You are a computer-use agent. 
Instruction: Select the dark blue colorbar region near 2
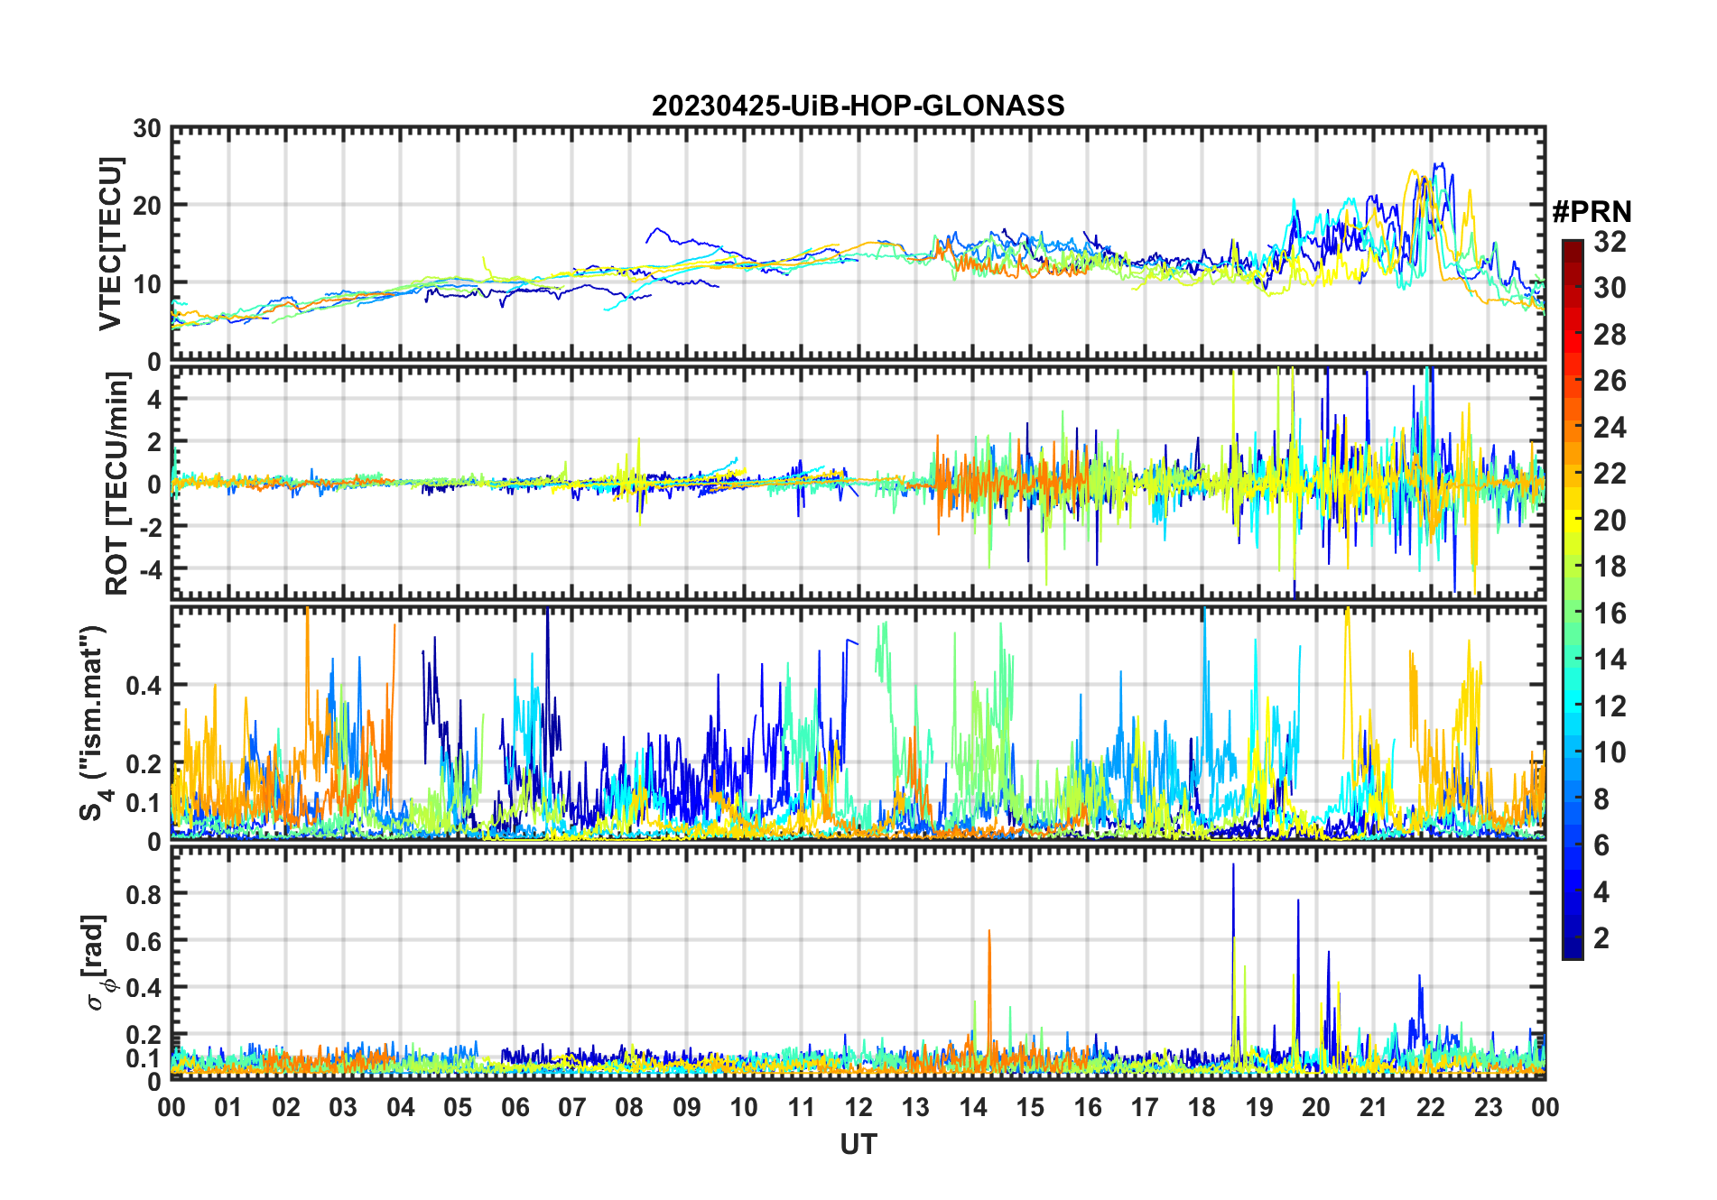(1573, 937)
